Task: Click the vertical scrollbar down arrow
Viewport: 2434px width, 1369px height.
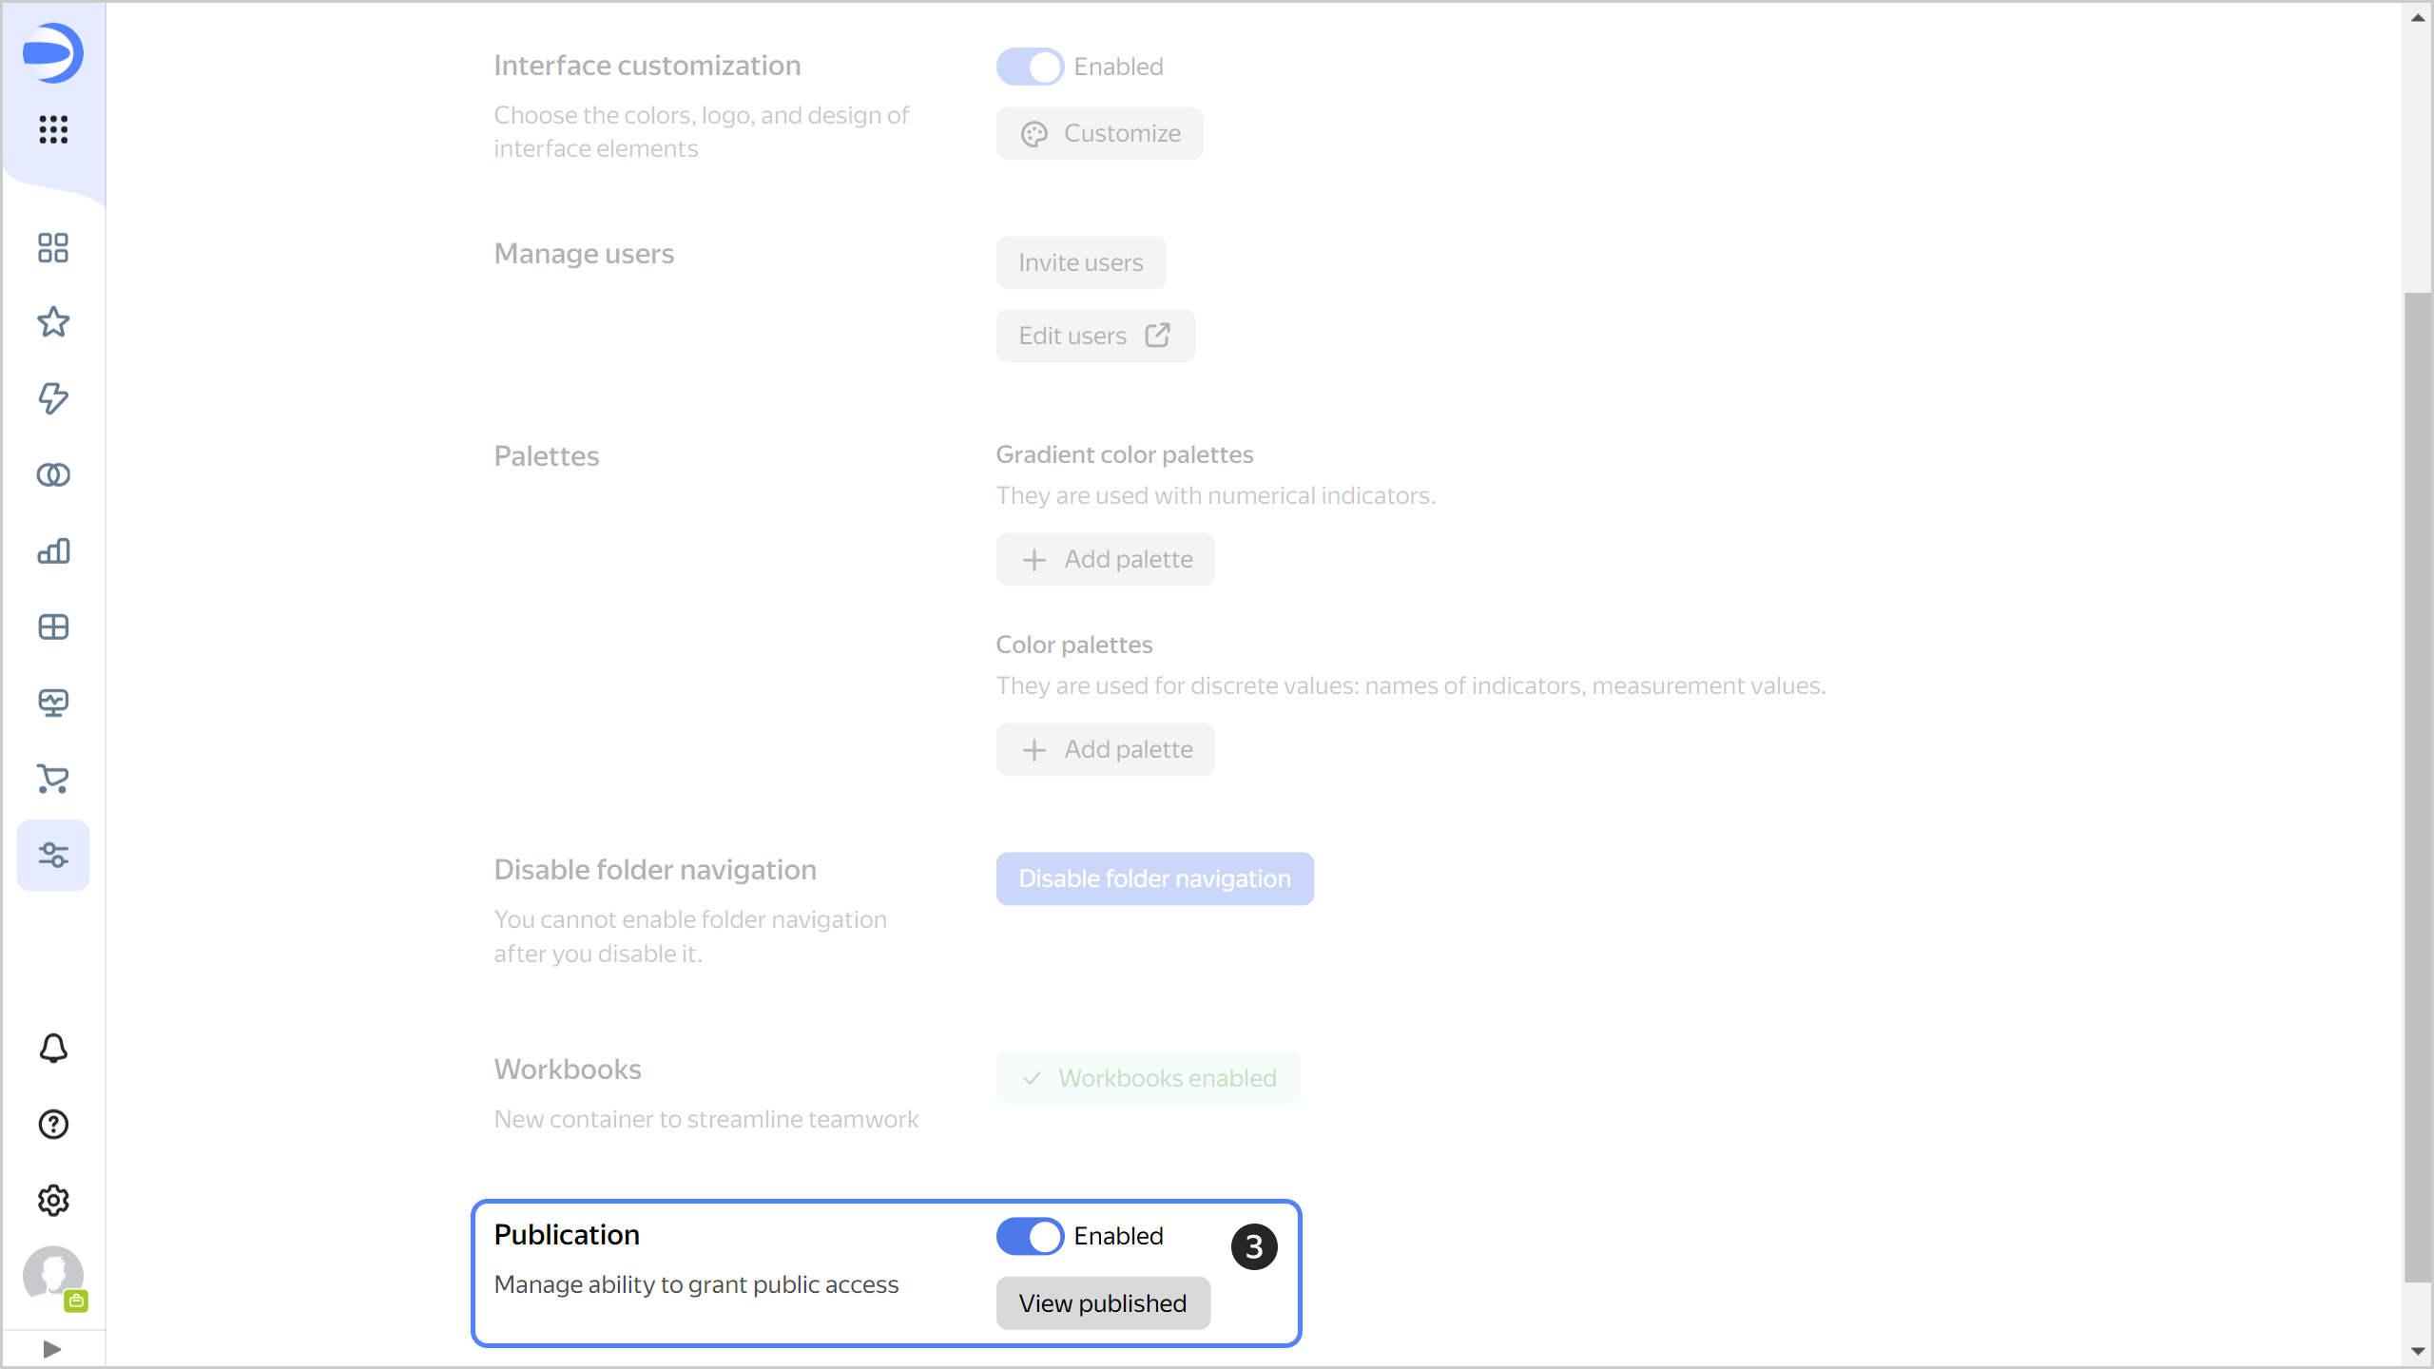Action: coord(2418,1351)
